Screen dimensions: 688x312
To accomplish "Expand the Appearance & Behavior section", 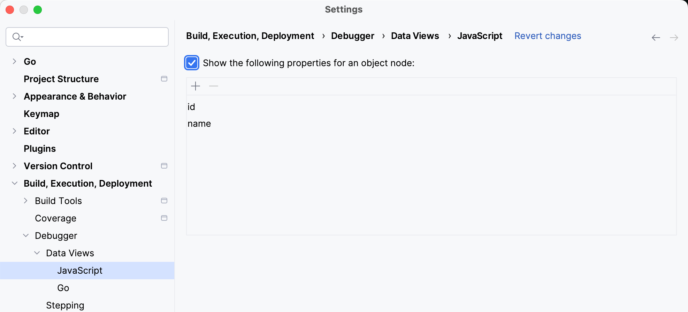I will tap(14, 96).
